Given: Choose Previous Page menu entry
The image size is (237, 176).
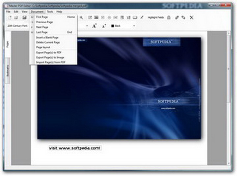Looking at the screenshot, I should (53, 22).
